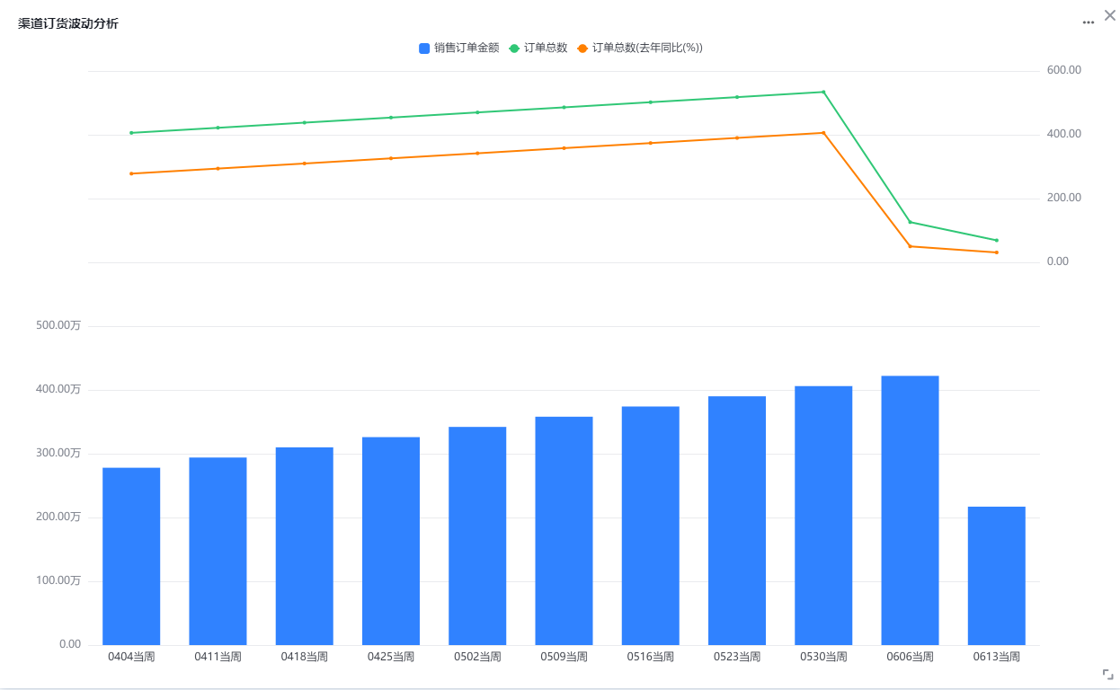The image size is (1120, 690).
Task: Click the 400.00万 left axis label
Action: point(58,390)
